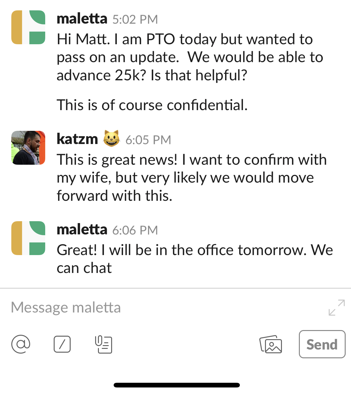351x395 pixels.
Task: Tap the cat emoji status next to katzm
Action: coord(111,139)
